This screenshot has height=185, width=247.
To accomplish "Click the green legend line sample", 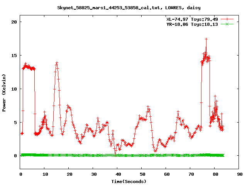I will pos(227,24).
